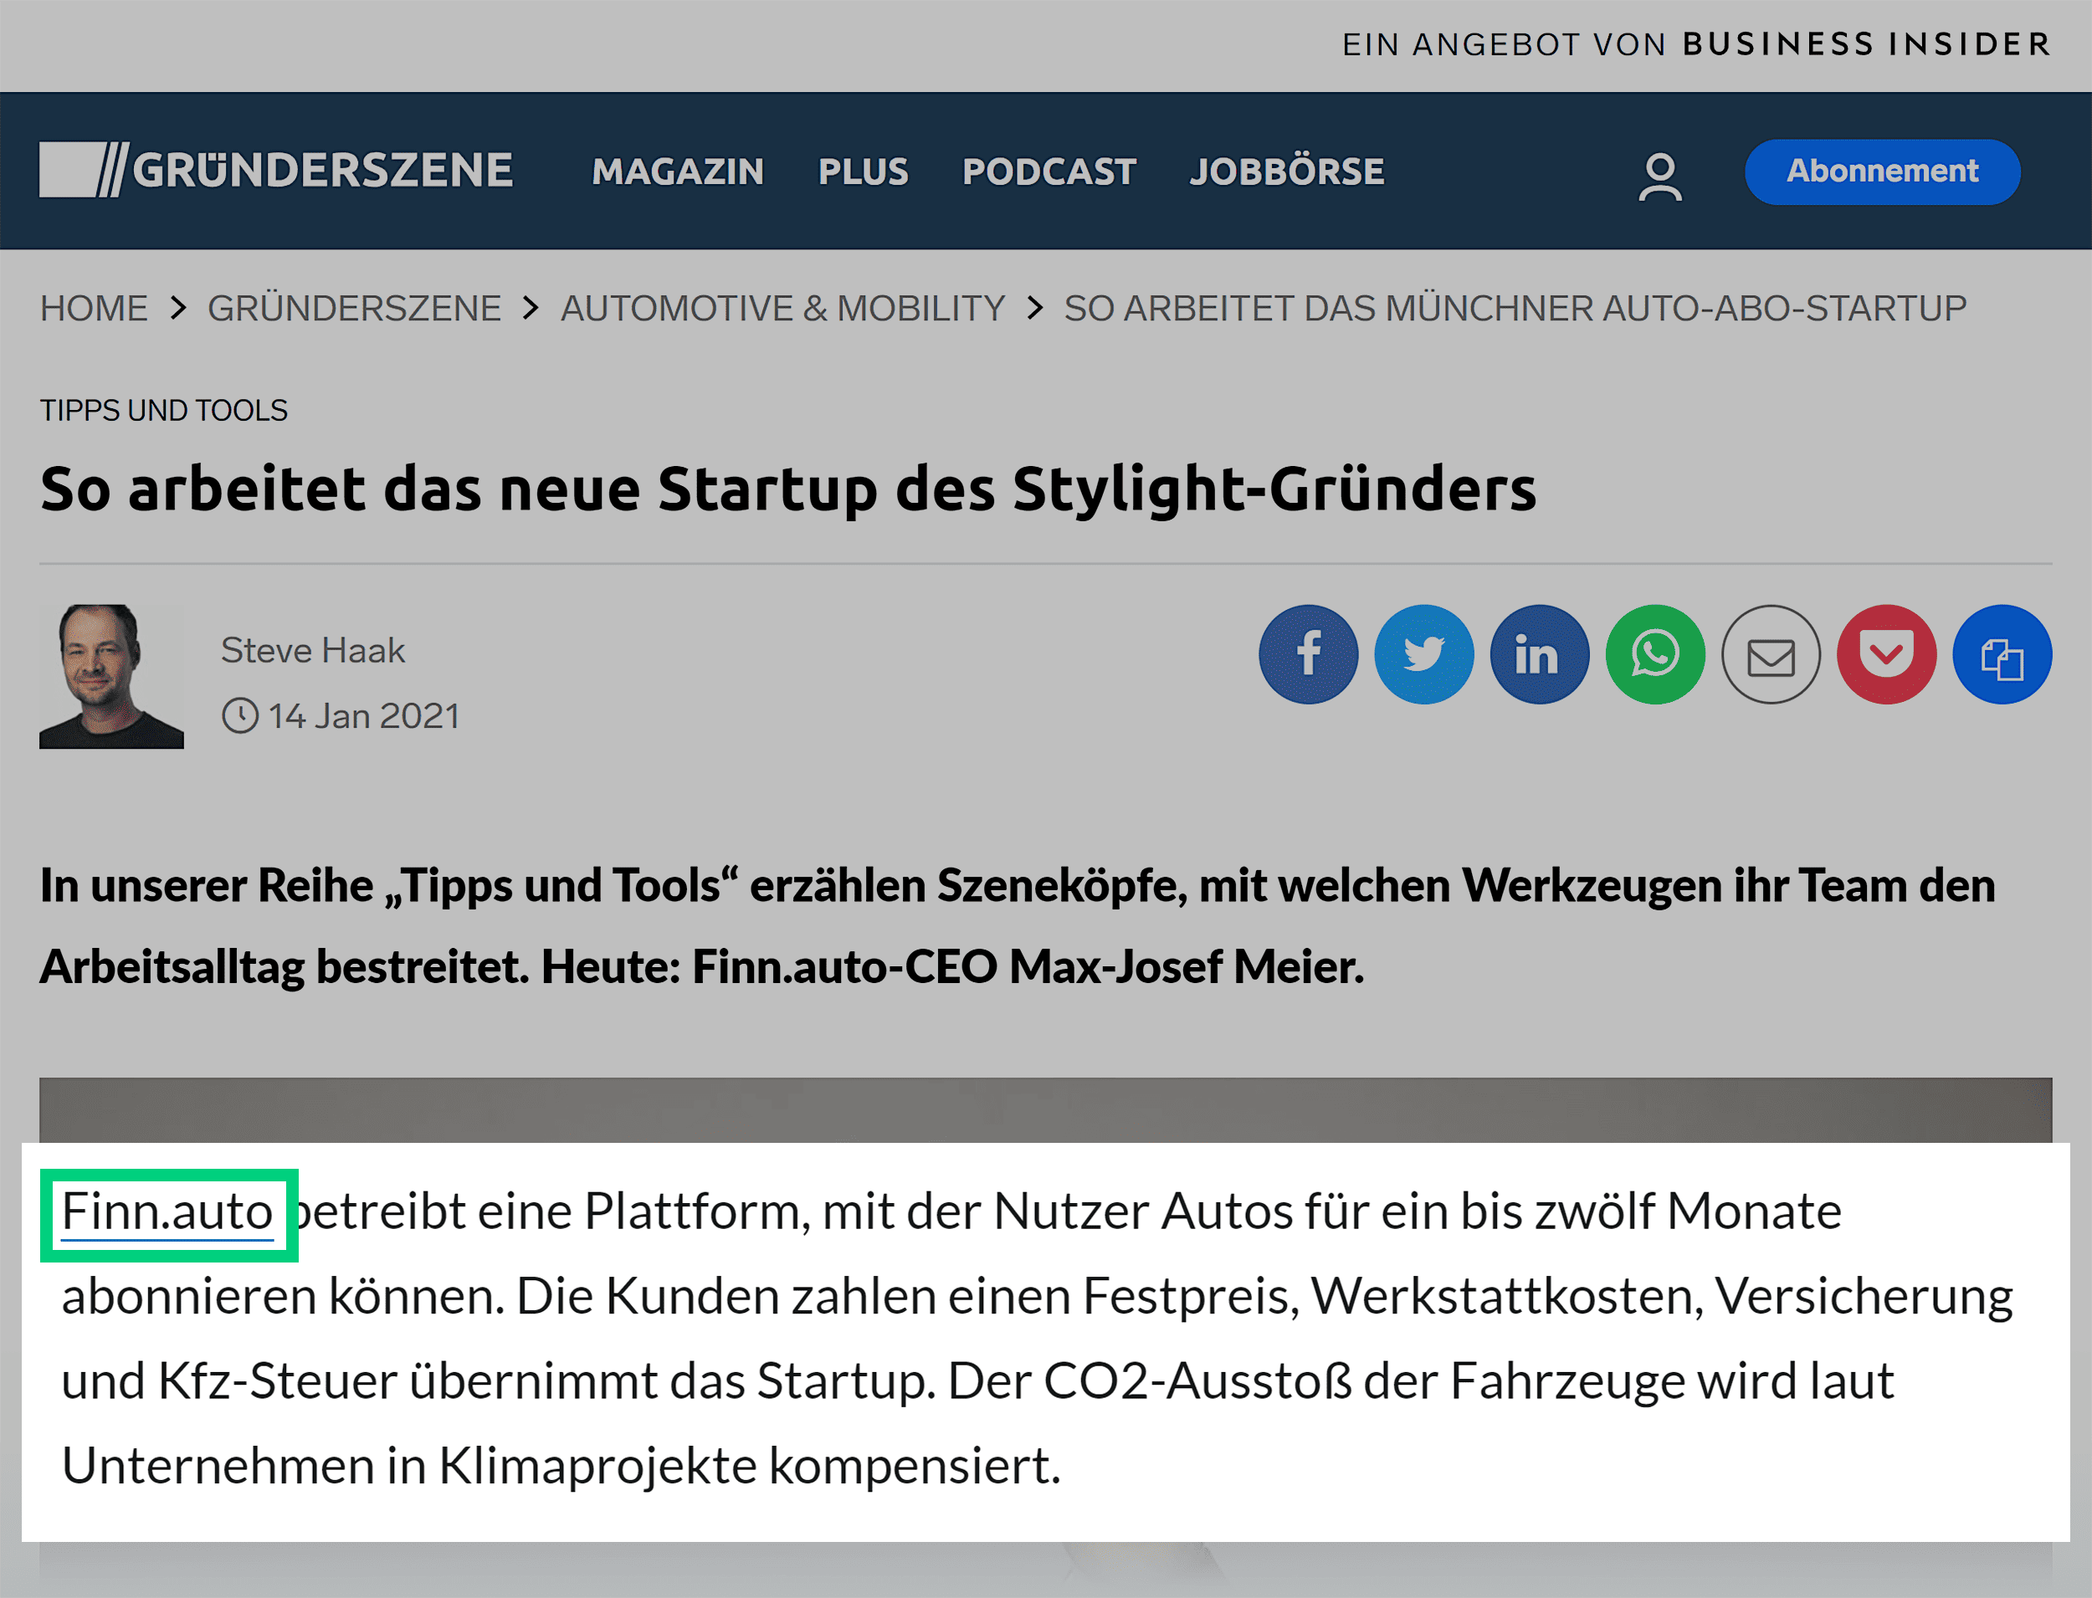The width and height of the screenshot is (2092, 1598).
Task: Open the Finn.auto link
Action: pyautogui.click(x=167, y=1211)
